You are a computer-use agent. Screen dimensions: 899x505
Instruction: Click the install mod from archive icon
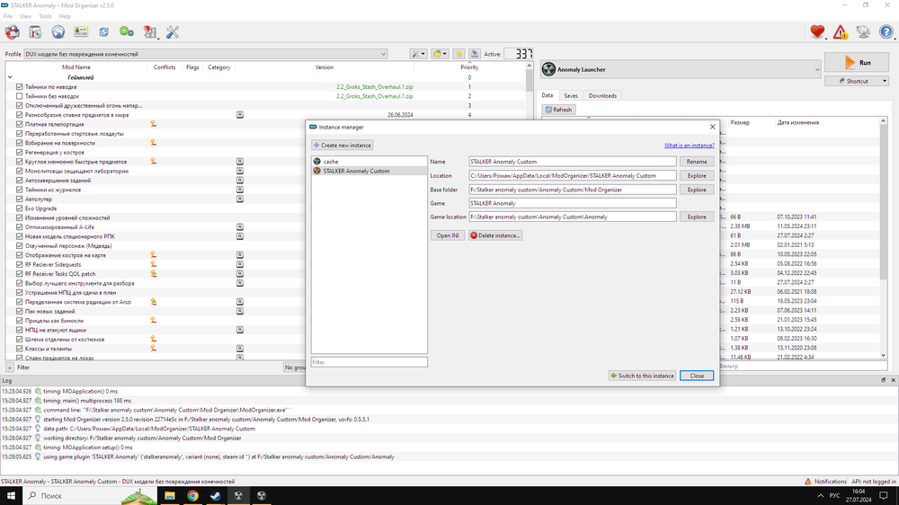pos(35,32)
